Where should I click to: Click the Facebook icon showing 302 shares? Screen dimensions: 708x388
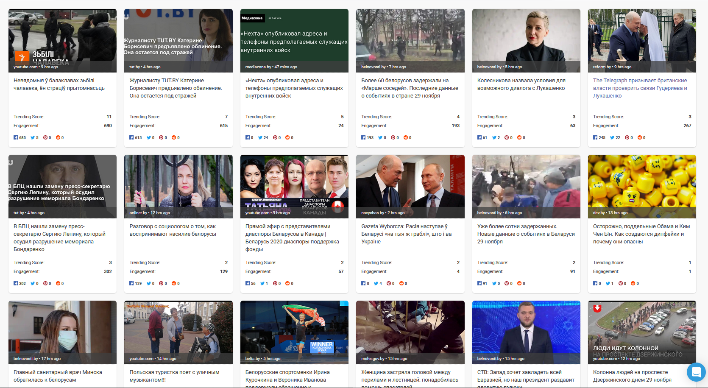point(16,283)
